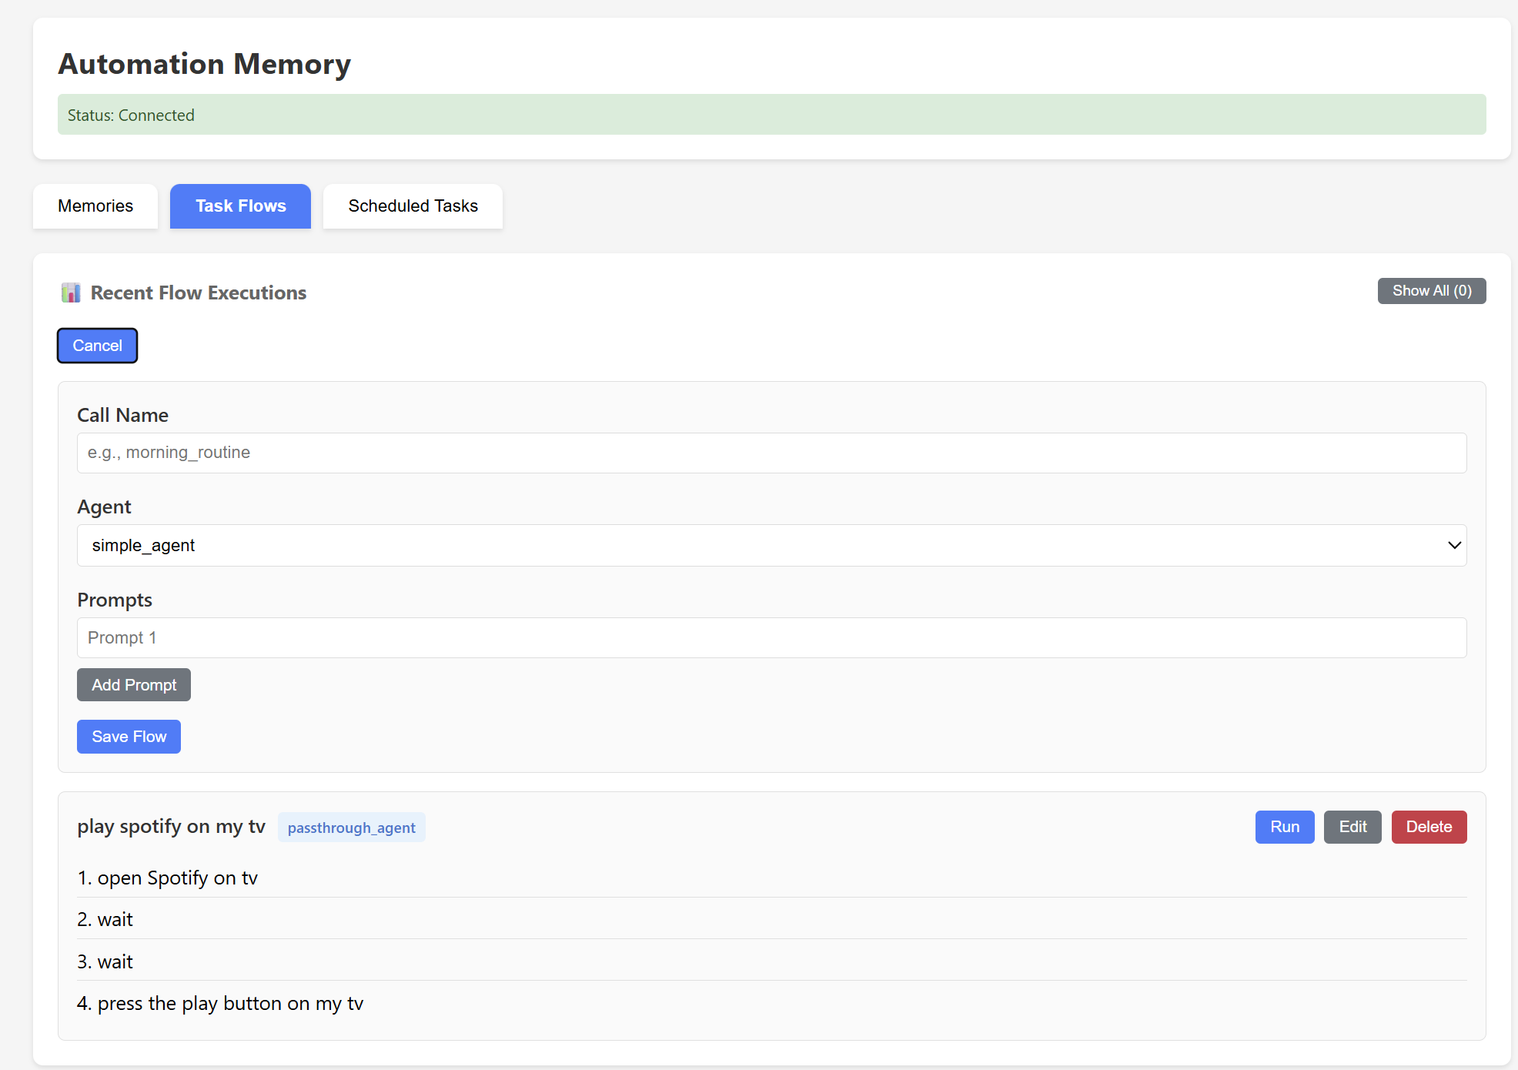The image size is (1518, 1070).
Task: Save the flow with Save Flow
Action: coord(129,737)
